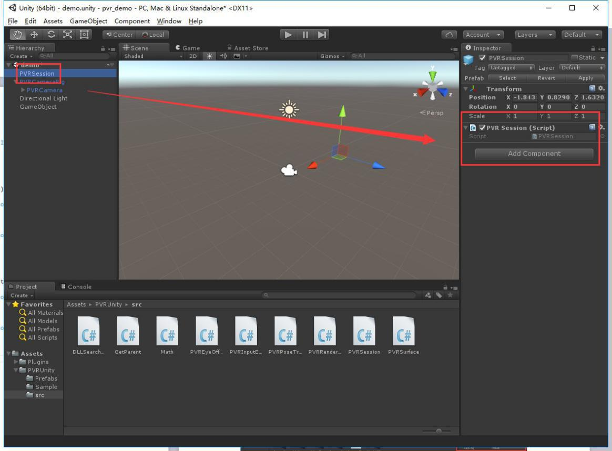Select the GetParent C# script
Image resolution: width=612 pixels, height=451 pixels.
tap(128, 335)
